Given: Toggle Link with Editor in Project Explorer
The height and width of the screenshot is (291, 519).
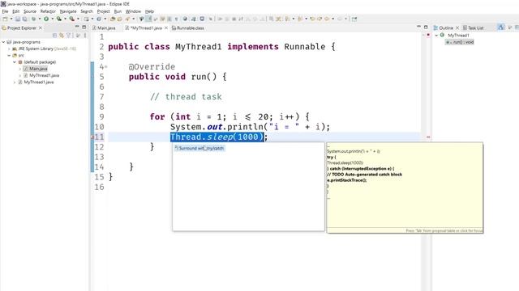Looking at the screenshot, I should coord(62,36).
